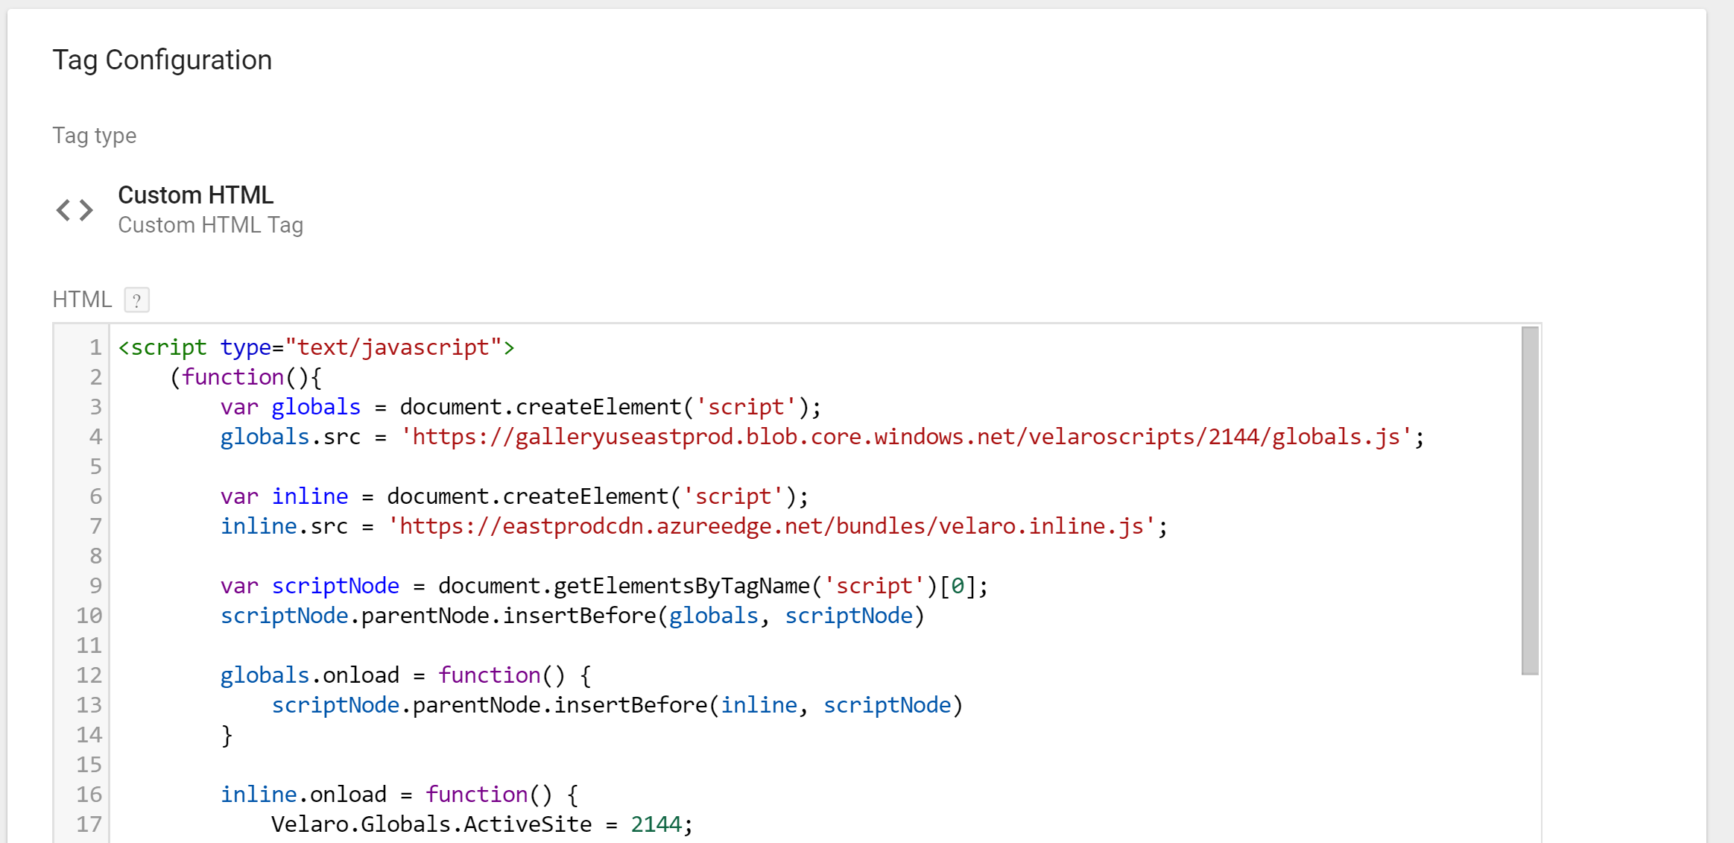The height and width of the screenshot is (843, 1734).
Task: Click the Custom HTML angle brackets icon
Action: (75, 210)
